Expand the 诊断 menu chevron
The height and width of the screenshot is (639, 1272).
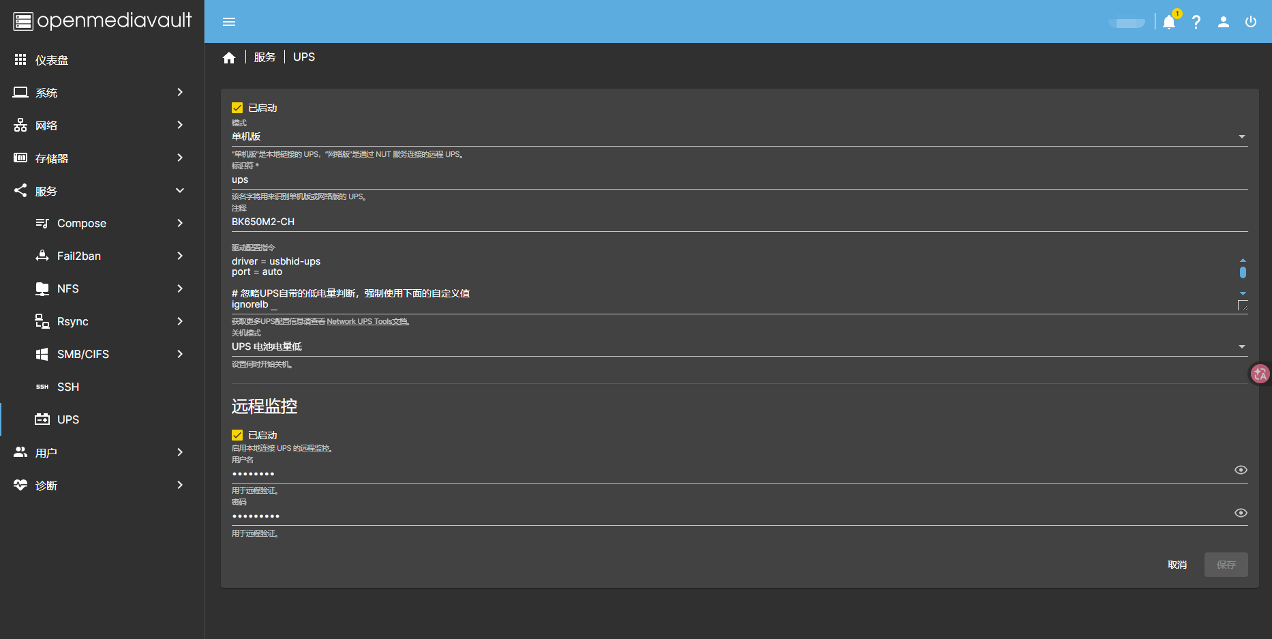(x=180, y=485)
